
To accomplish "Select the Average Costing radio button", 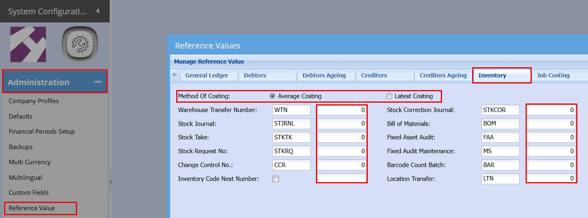I will coord(272,96).
